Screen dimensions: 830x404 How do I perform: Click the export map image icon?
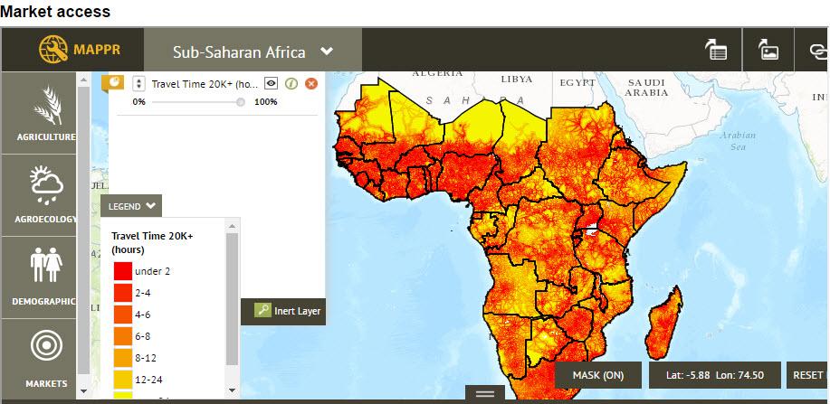point(768,50)
